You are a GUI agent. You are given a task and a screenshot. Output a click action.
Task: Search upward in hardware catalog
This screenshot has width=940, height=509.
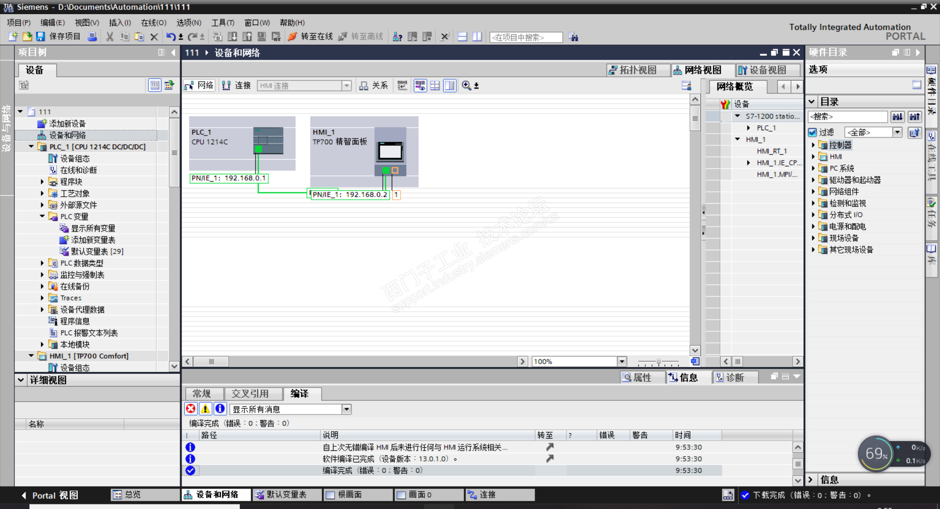pos(915,116)
